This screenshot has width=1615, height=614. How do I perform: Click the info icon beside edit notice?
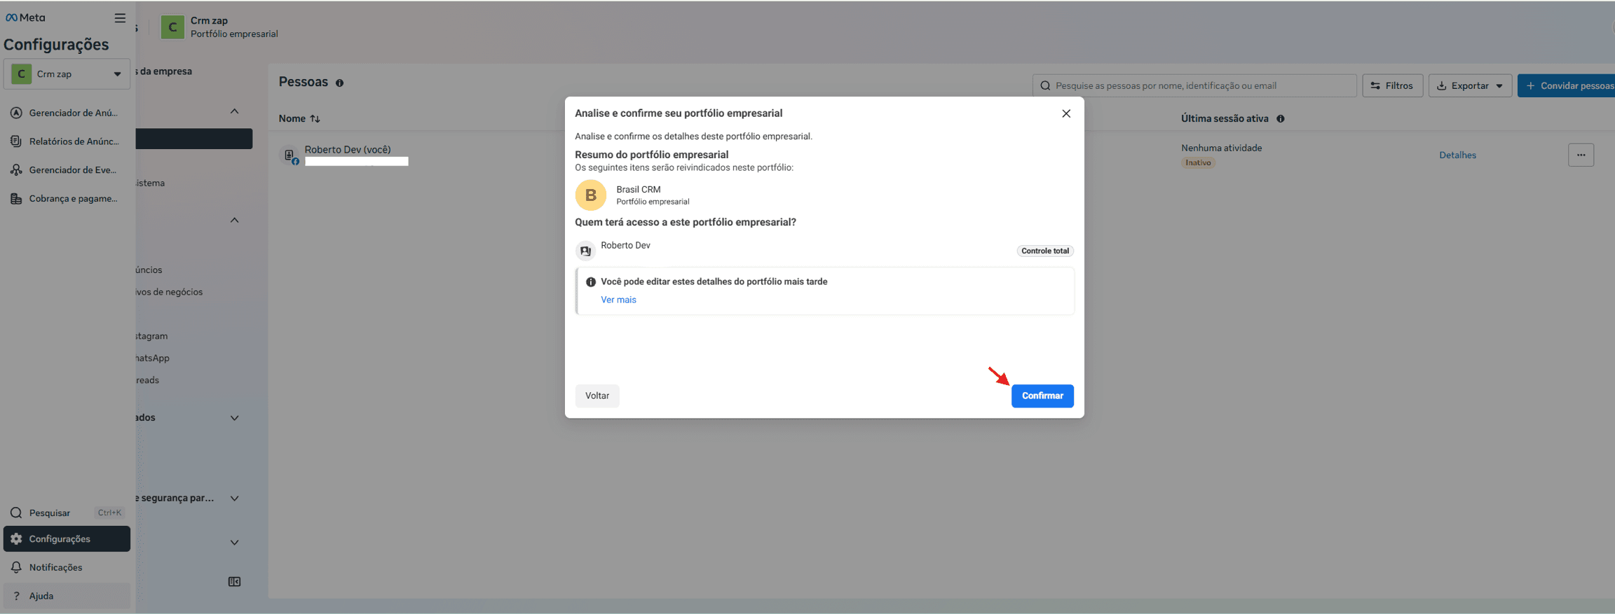pos(591,282)
